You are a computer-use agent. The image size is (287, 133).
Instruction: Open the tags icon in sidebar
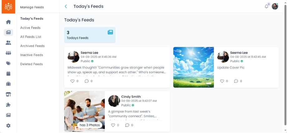pos(8,63)
